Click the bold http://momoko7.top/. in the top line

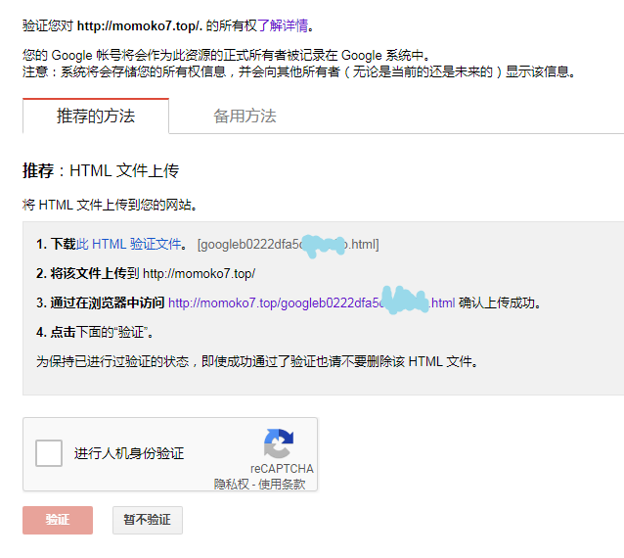[140, 25]
